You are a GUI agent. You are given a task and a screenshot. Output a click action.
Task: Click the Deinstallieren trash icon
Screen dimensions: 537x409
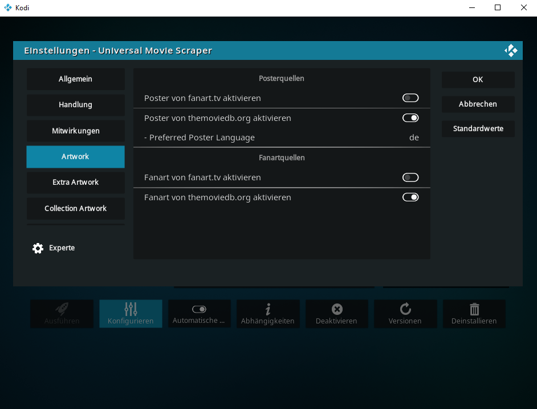click(x=474, y=309)
